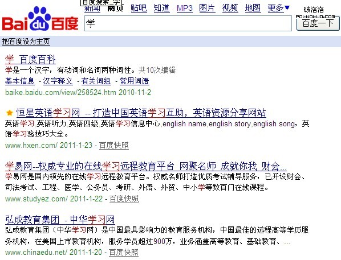Open the 汉字释义 sublink
Screen dimensions: 341x260
(x=58, y=81)
